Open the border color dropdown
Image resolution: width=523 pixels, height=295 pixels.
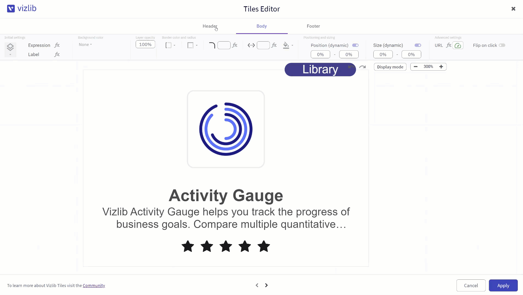coord(170,45)
